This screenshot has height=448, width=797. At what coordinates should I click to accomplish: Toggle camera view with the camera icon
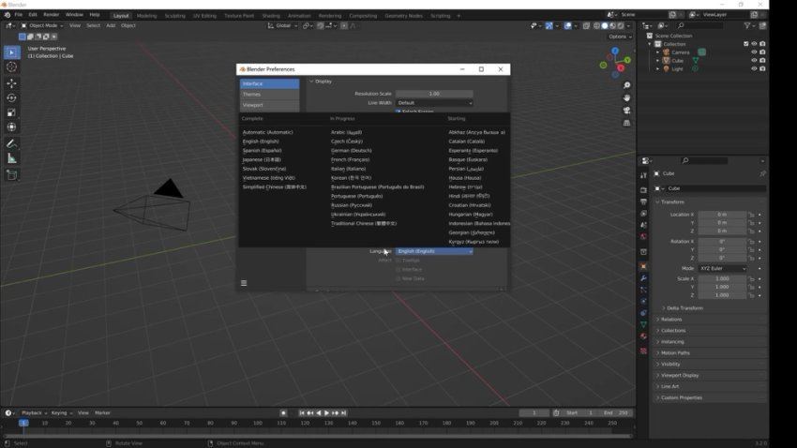click(x=626, y=111)
